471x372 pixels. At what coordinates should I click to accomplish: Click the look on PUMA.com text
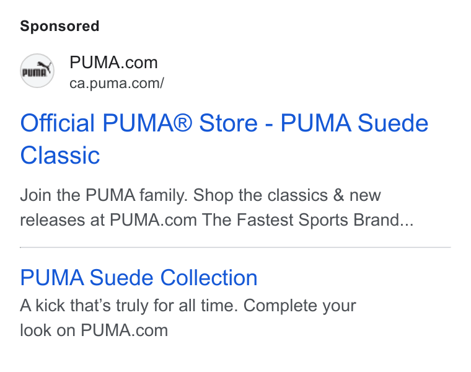tap(94, 330)
